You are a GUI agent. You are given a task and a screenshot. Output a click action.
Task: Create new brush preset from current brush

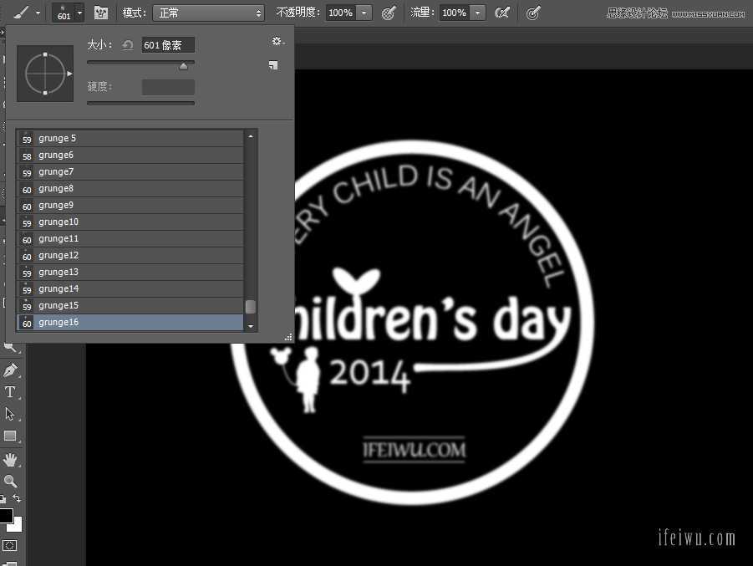pyautogui.click(x=273, y=65)
